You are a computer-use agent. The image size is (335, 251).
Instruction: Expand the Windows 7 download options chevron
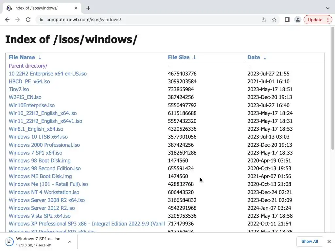[70, 242]
